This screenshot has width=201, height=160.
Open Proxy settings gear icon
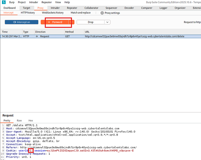point(102,13)
